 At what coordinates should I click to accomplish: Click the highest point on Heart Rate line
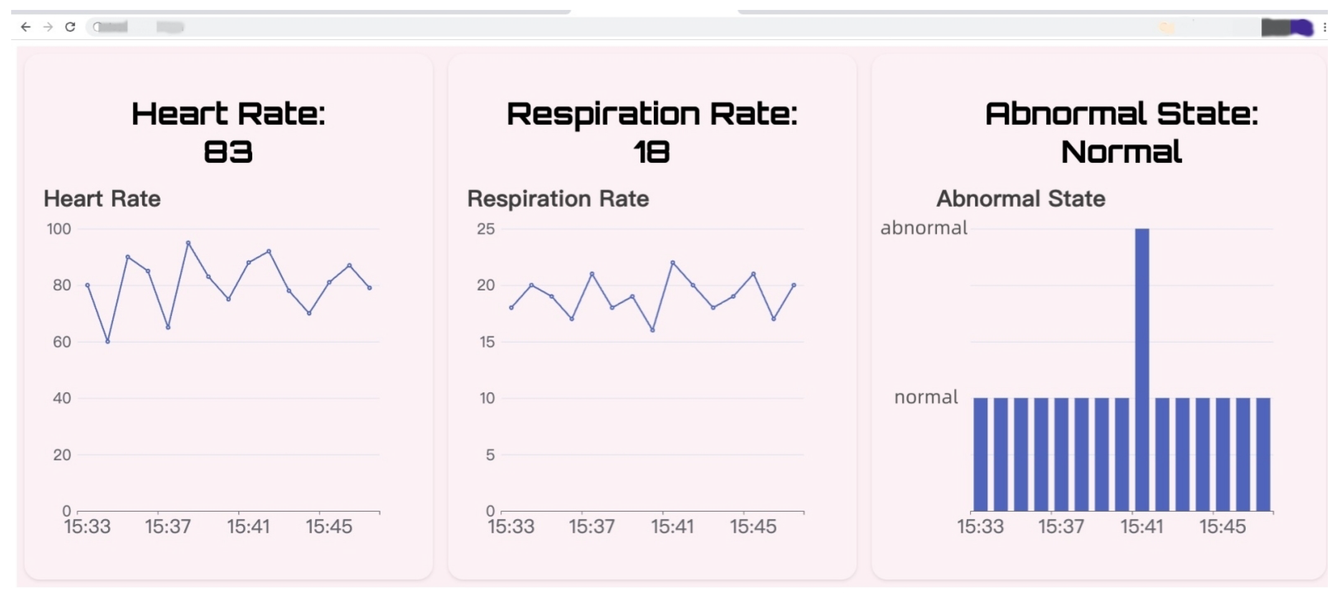(188, 243)
